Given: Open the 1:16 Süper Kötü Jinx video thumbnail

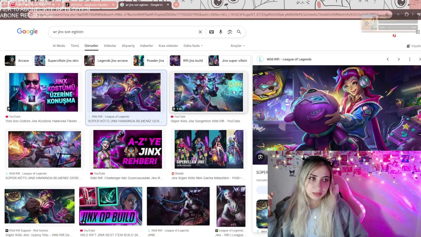Looking at the screenshot, I should [209, 92].
